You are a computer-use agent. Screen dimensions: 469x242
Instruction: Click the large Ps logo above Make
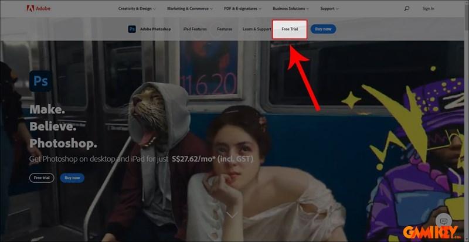pos(40,81)
